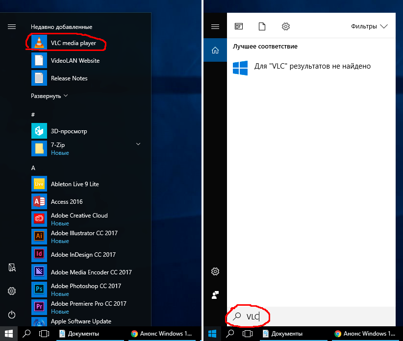Open search magnifier on left taskbar

[26, 334]
